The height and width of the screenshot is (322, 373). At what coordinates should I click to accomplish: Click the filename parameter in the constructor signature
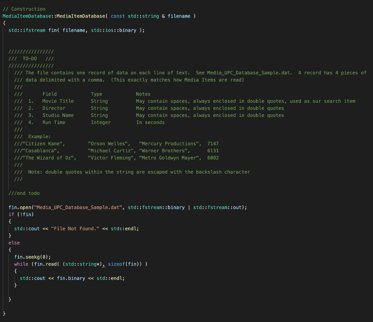pyautogui.click(x=179, y=16)
